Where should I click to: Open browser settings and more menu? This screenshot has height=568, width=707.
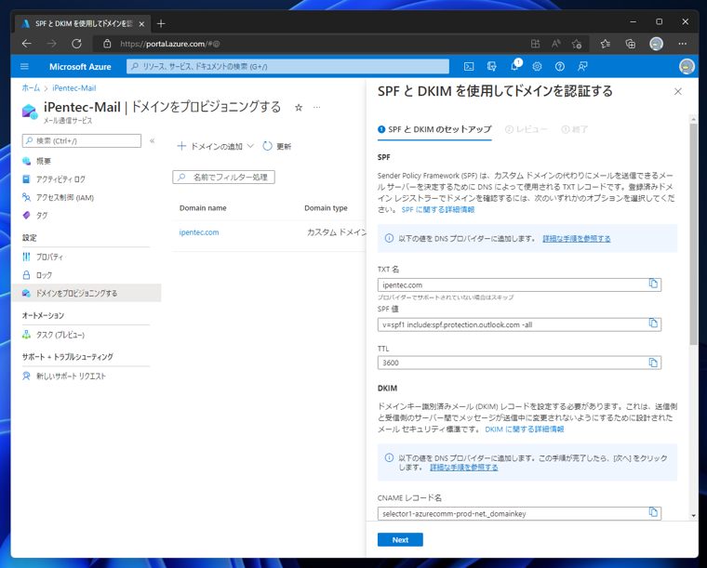pyautogui.click(x=682, y=44)
